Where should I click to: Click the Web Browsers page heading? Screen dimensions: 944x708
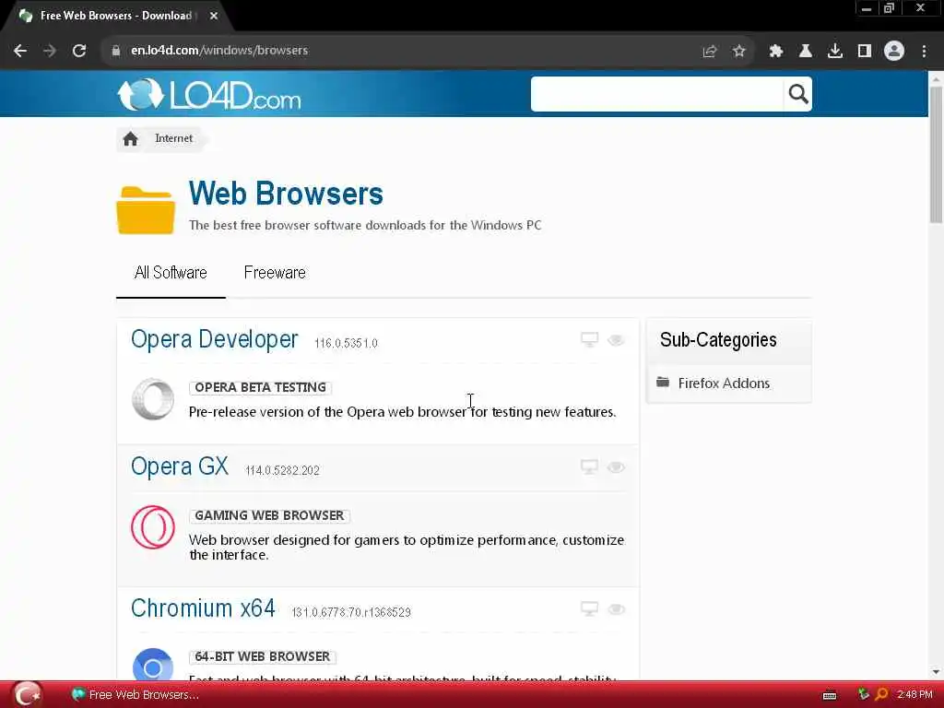pos(286,194)
